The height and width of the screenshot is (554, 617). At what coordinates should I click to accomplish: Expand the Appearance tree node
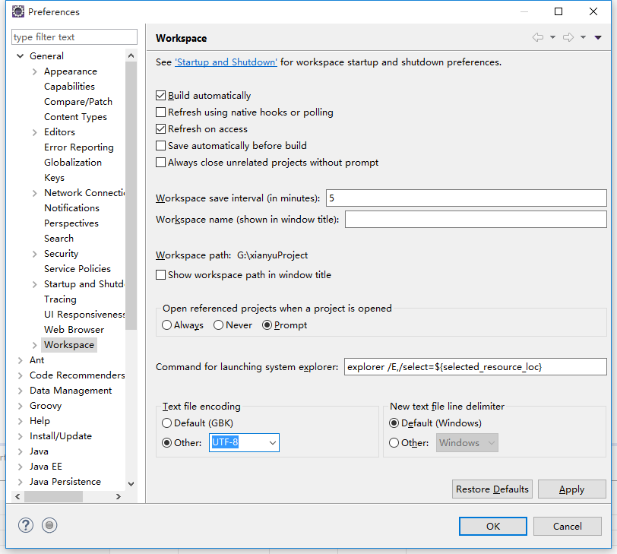click(x=35, y=71)
